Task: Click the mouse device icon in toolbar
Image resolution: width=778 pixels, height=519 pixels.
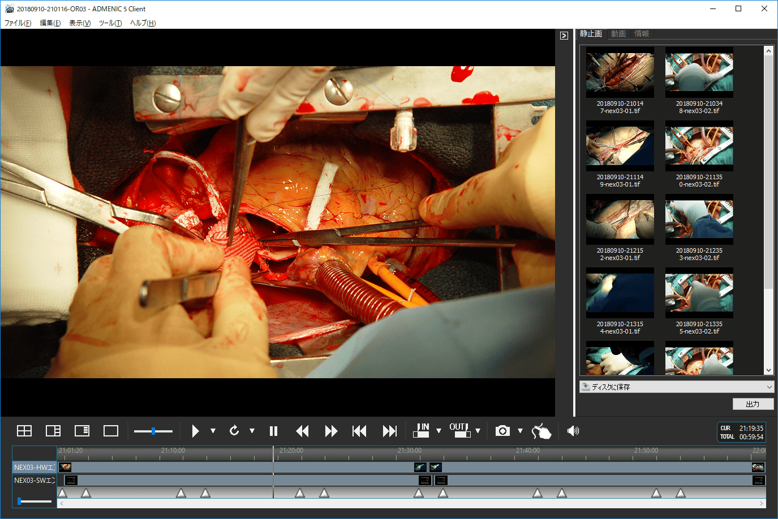Action: click(x=541, y=431)
